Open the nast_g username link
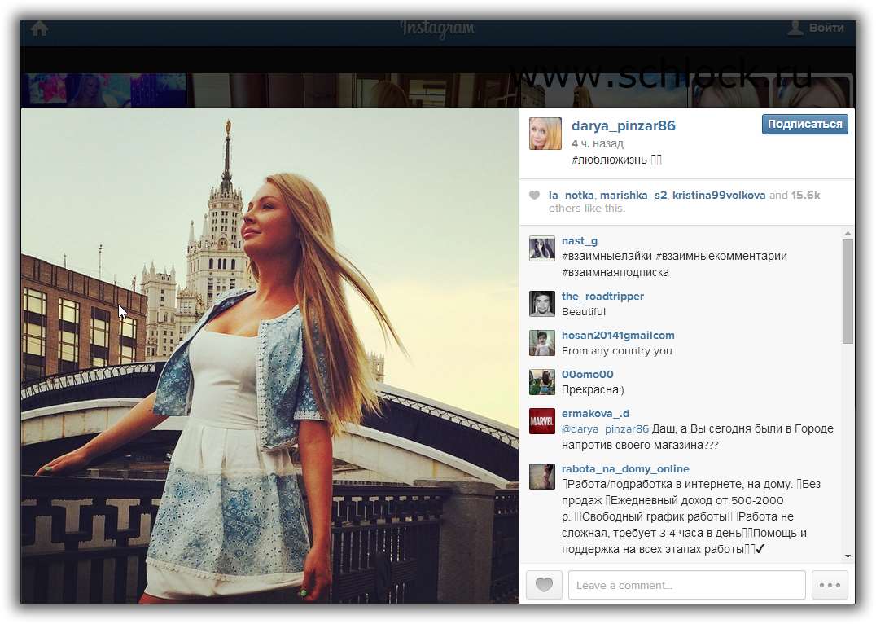 click(580, 241)
